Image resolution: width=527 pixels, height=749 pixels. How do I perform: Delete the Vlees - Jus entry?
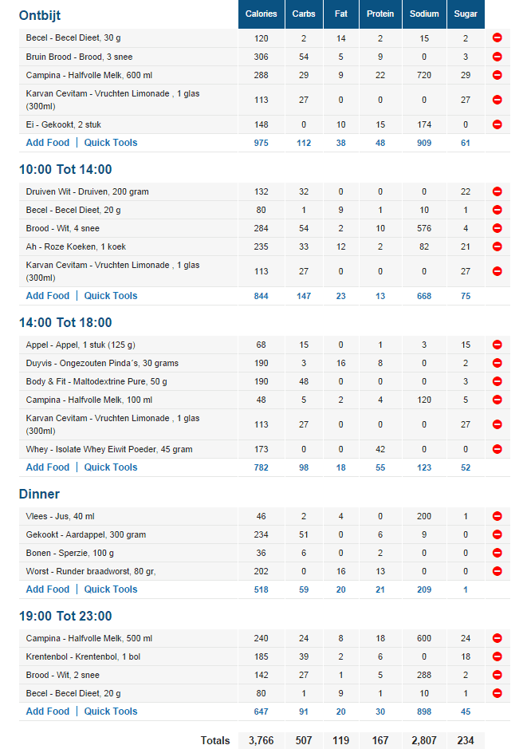coord(497,516)
